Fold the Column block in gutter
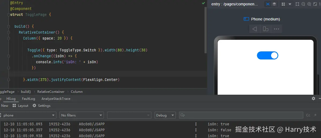Image resolution: width=321 pixels, height=138 pixels. pyautogui.click(x=9, y=38)
